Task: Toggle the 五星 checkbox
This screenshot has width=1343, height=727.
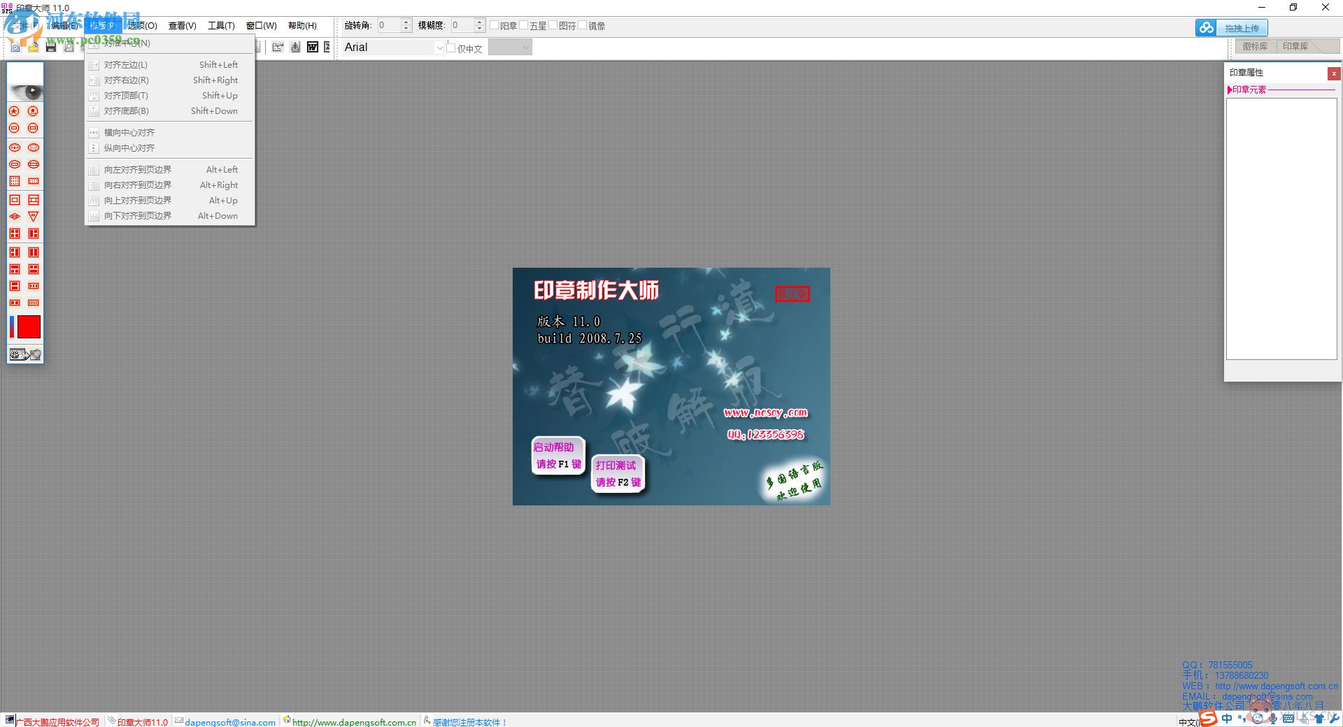Action: [523, 25]
